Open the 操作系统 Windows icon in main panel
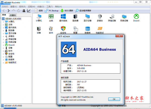The width and height of the screenshot is (151, 109). 63,18
